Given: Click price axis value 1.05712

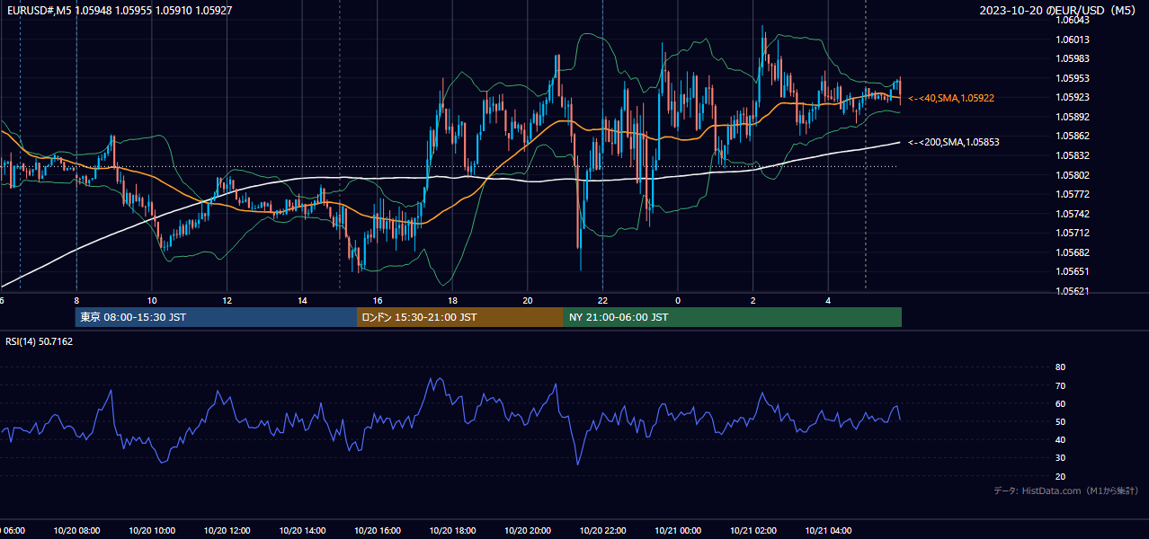Looking at the screenshot, I should coord(1072,233).
